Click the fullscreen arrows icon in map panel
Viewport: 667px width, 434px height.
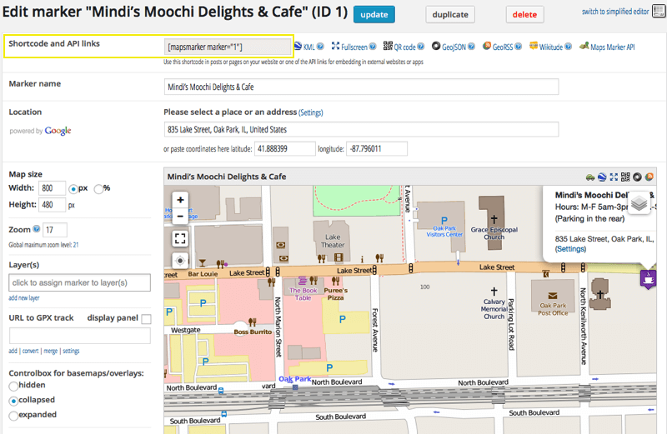pos(614,177)
